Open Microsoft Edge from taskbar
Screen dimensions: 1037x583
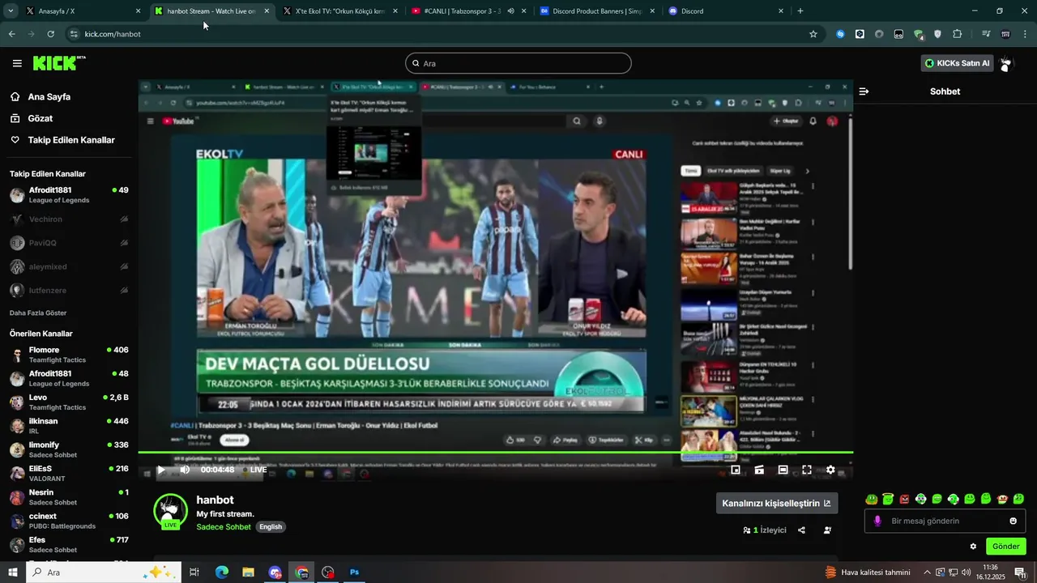(222, 572)
